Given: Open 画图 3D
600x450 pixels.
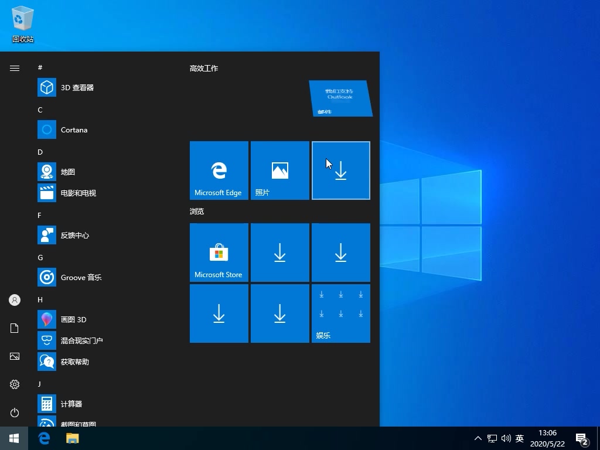Looking at the screenshot, I should click(76, 319).
